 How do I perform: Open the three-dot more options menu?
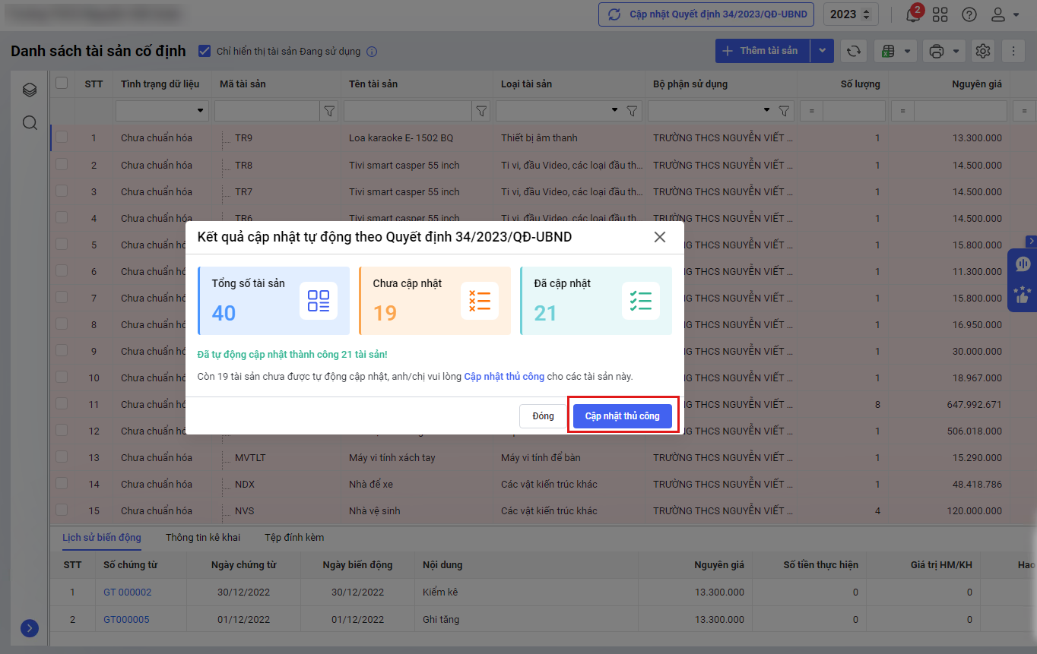coord(1013,51)
